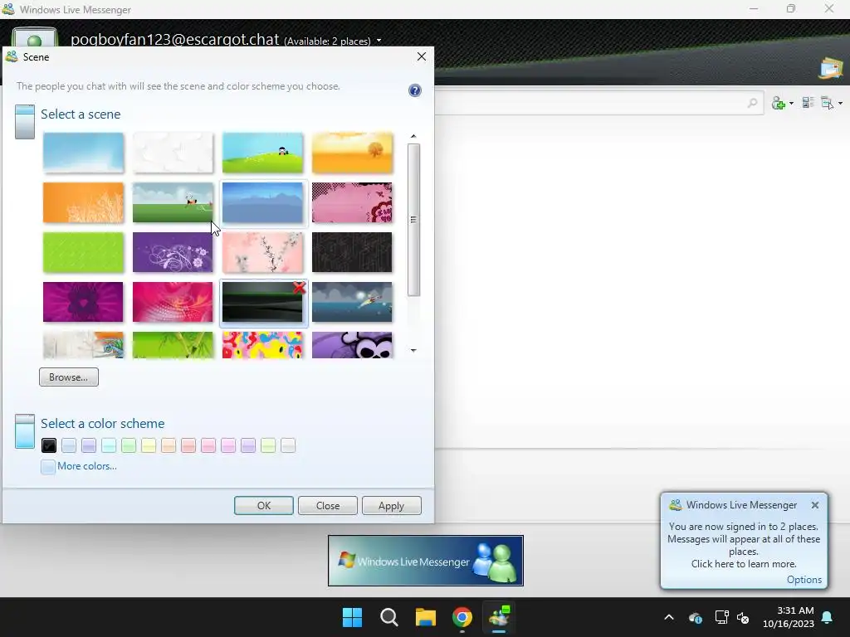Viewport: 850px width, 637px height.
Task: Close the Scene dialog with X
Action: tap(421, 56)
